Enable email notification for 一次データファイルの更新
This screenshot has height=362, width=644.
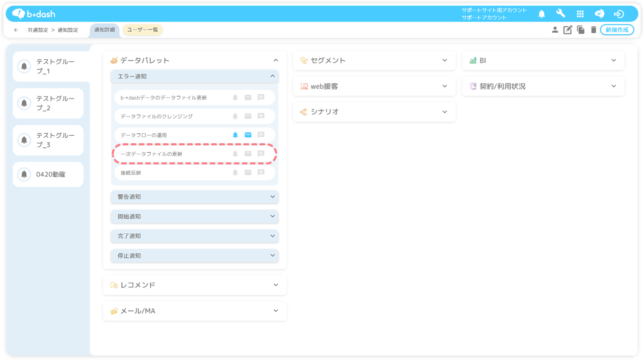(248, 154)
